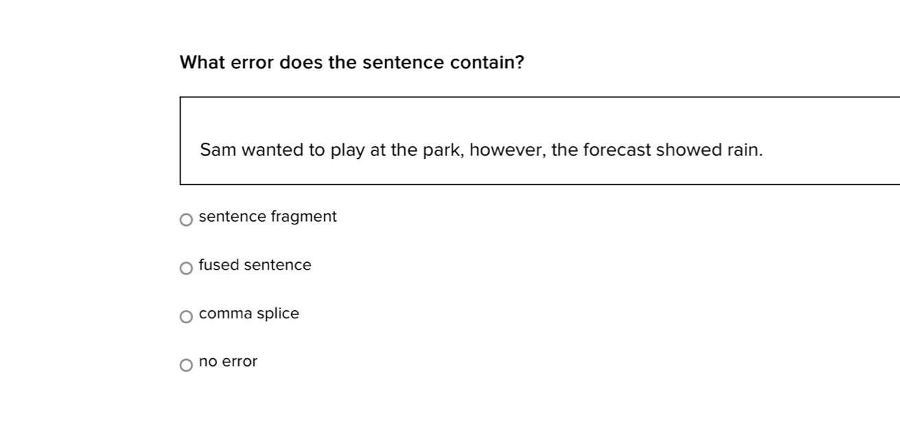Click the boxed sentence about Sam
Screen dimensions: 900x444
481,150
